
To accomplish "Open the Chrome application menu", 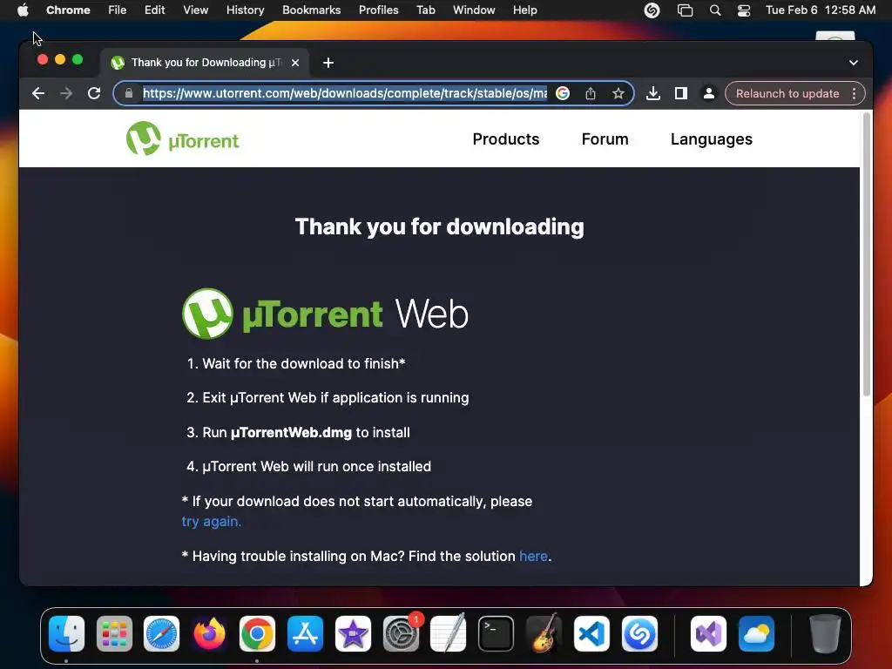I will tap(68, 10).
